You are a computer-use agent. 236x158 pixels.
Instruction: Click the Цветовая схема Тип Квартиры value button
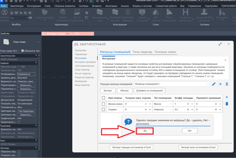pyautogui.click(x=26, y=111)
